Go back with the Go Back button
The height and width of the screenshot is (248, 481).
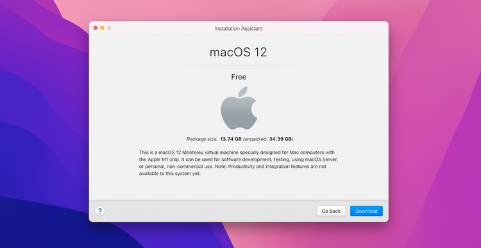(331, 211)
